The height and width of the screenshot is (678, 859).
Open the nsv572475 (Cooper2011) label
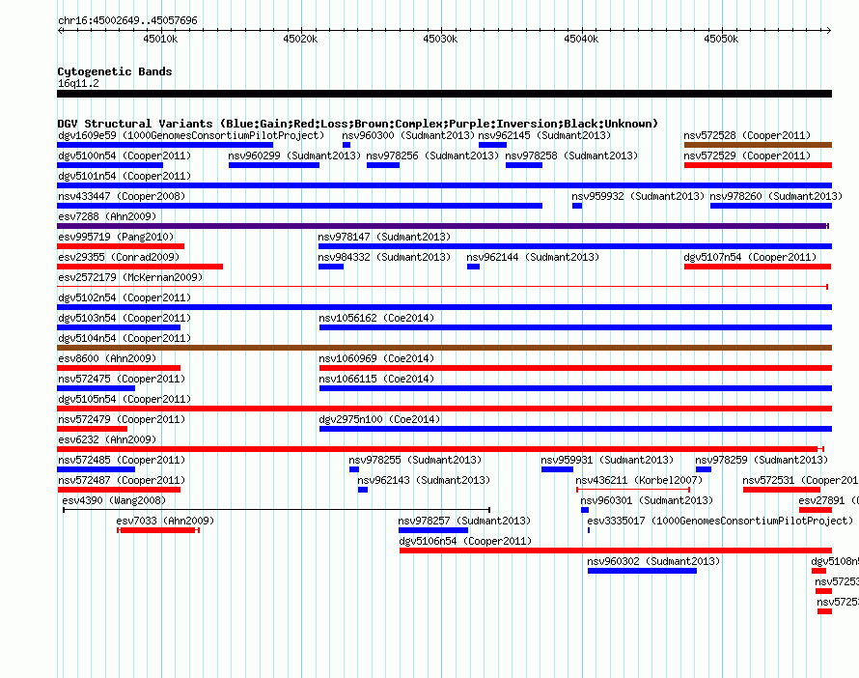click(122, 379)
